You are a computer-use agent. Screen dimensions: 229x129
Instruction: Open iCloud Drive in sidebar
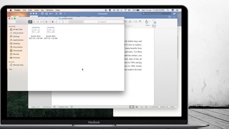16,33
